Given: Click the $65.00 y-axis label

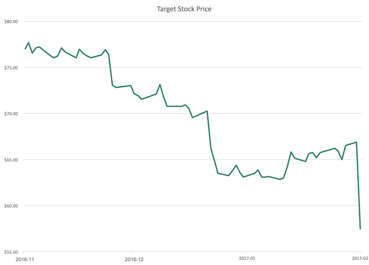Looking at the screenshot, I should coord(11,160).
